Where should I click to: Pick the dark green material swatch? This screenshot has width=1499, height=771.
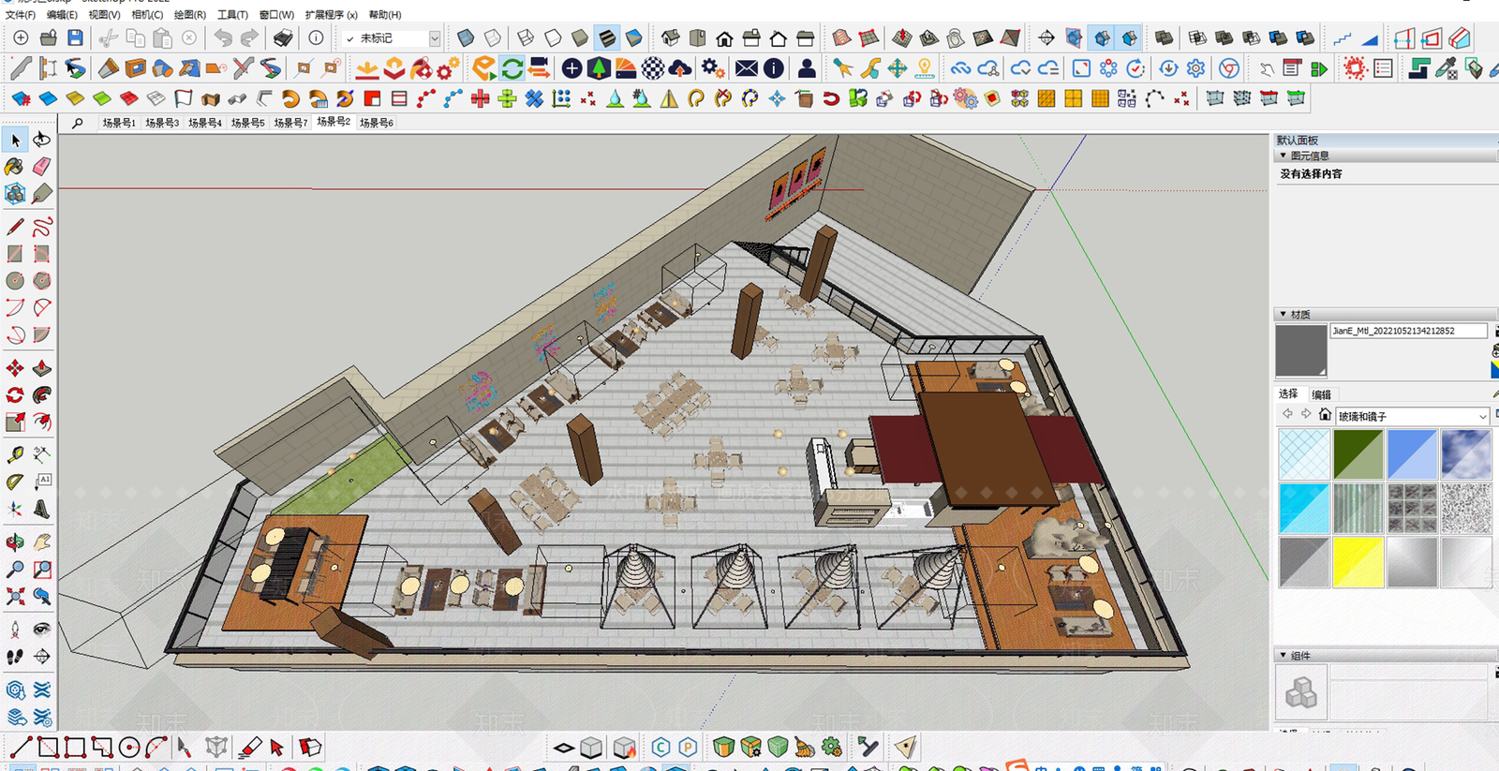tap(1358, 453)
